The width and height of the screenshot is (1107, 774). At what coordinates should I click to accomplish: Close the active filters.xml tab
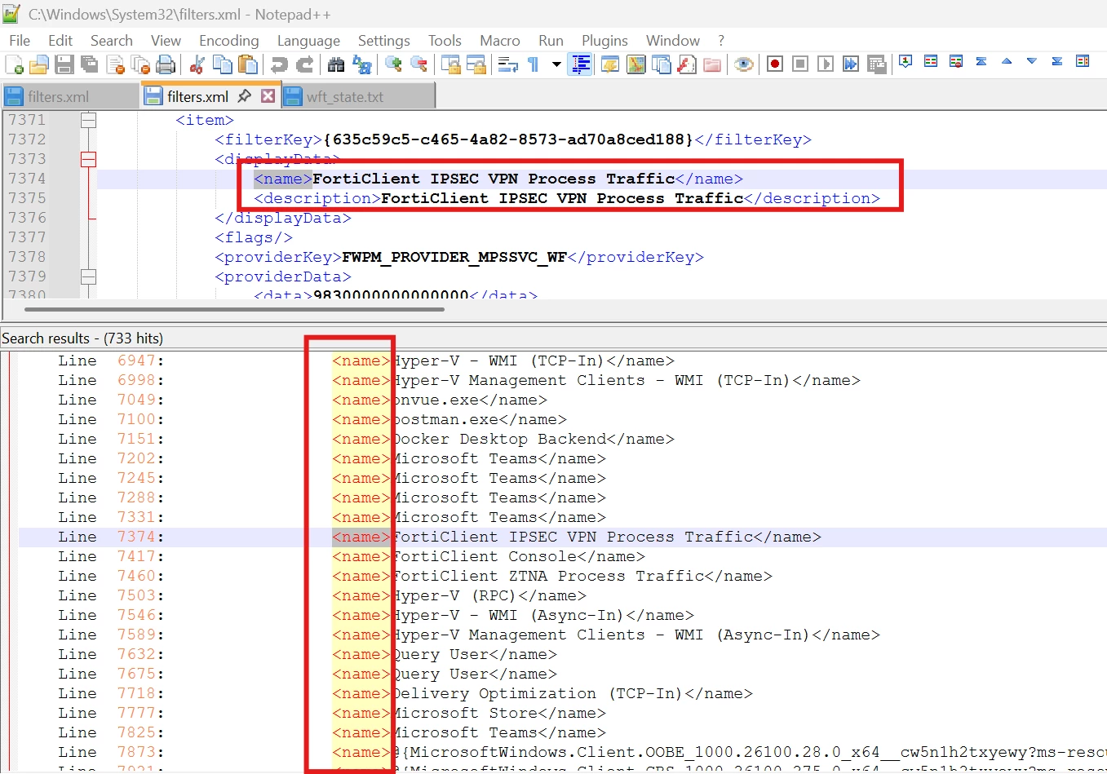pyautogui.click(x=268, y=96)
